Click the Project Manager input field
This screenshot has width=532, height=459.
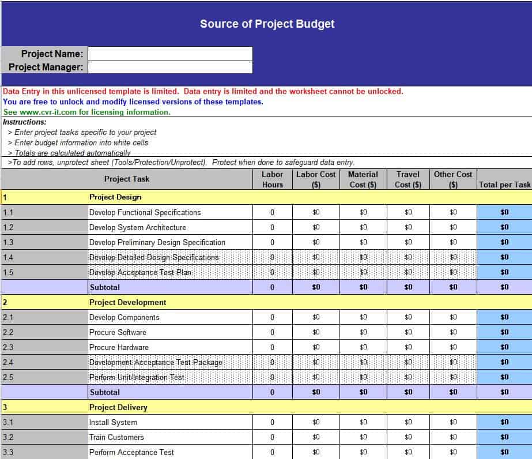170,67
